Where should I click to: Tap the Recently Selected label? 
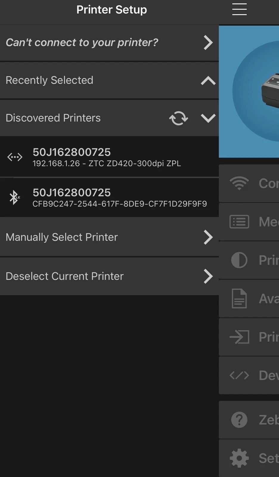(x=49, y=80)
